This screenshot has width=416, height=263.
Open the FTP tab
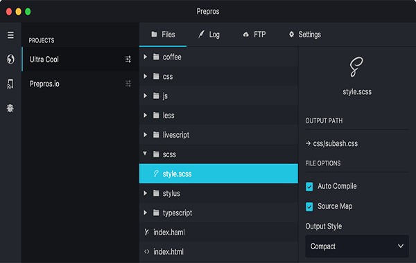[x=254, y=35]
